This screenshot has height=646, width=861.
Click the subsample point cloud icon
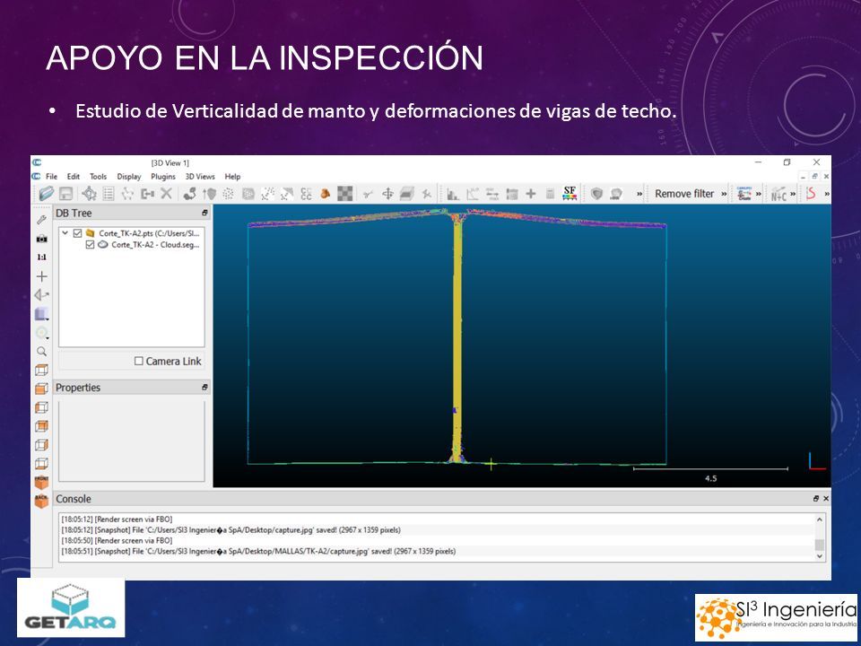(229, 194)
